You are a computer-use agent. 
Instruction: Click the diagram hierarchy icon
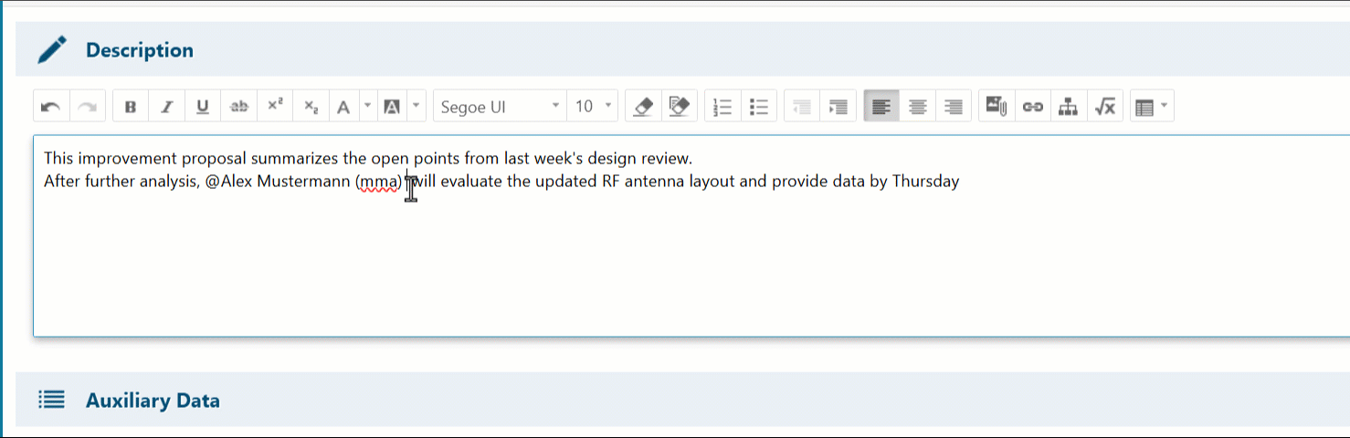tap(1068, 107)
